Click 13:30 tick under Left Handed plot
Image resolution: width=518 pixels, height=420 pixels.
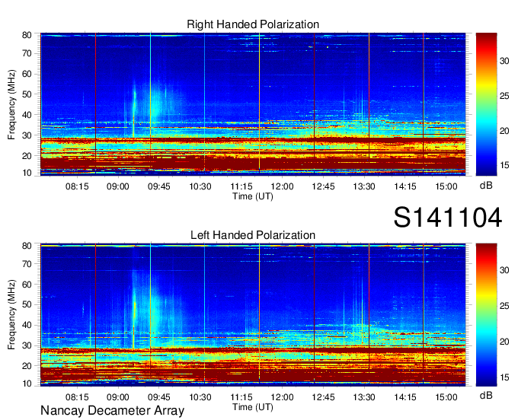[364, 397]
